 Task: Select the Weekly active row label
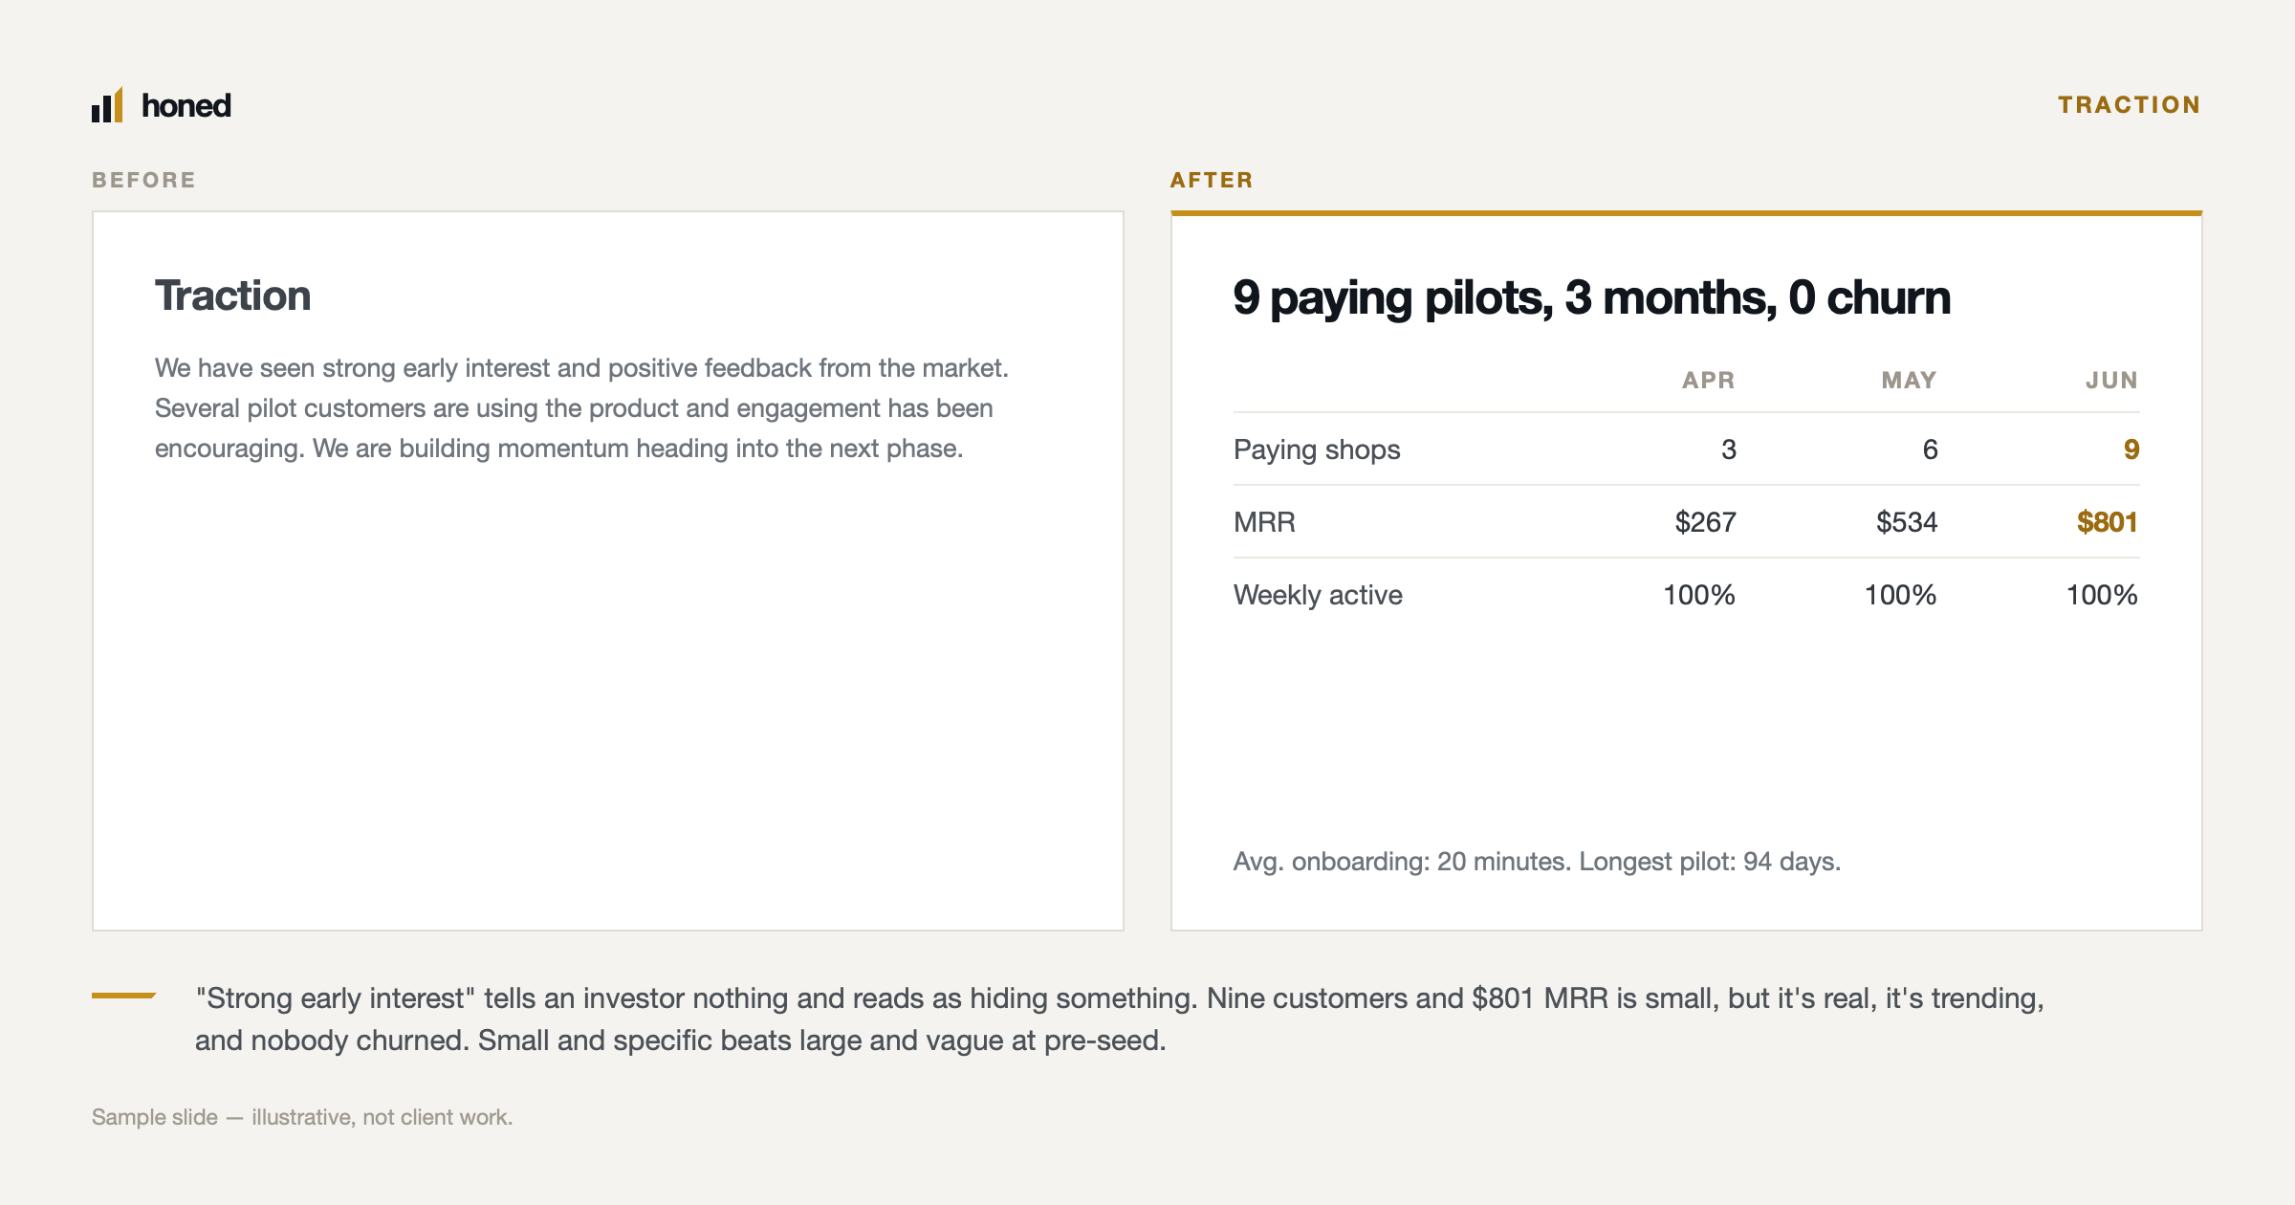(x=1318, y=595)
